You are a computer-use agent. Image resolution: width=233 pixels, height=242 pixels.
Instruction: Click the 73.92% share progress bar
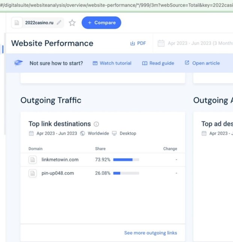126,160
